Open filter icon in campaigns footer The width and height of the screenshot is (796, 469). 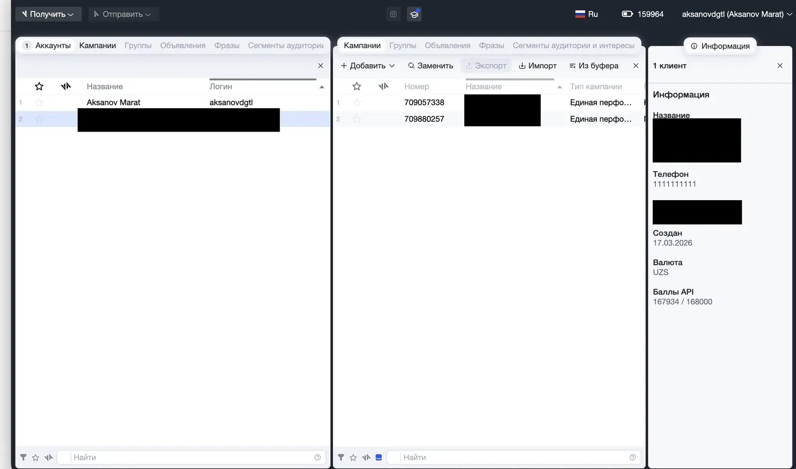(x=341, y=457)
